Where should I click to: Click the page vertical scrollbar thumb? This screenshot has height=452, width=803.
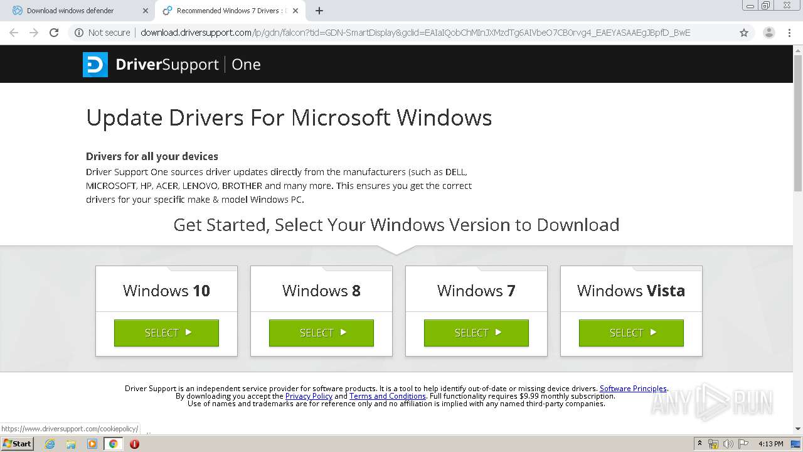tap(798, 122)
